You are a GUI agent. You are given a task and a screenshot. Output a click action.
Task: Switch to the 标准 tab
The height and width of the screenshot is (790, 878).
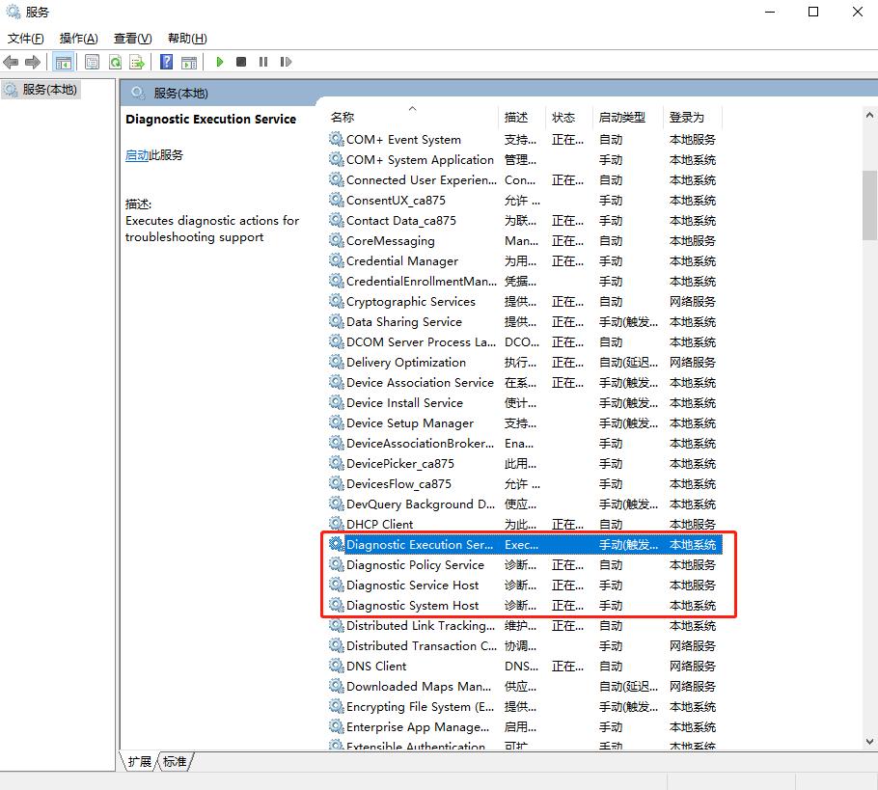tap(172, 761)
